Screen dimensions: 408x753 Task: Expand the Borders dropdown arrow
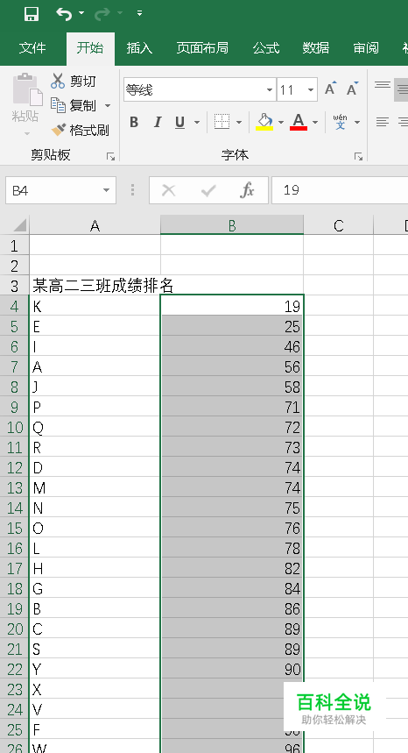(x=239, y=123)
